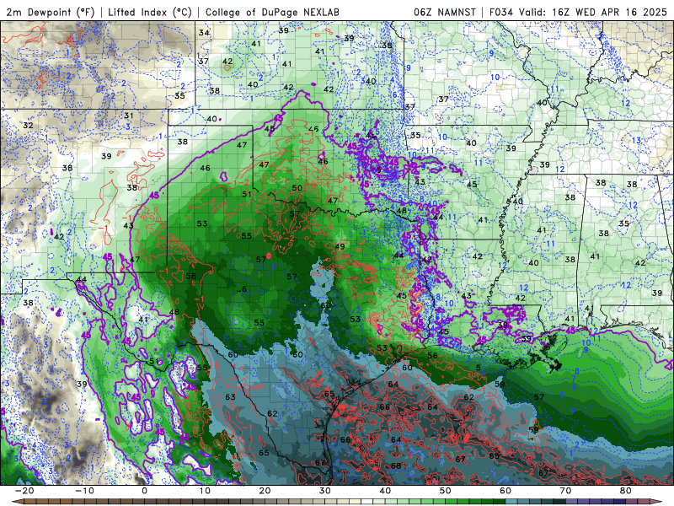Click the 20 label on the color scale
Image resolution: width=674 pixels, height=506 pixels.
coord(265,491)
